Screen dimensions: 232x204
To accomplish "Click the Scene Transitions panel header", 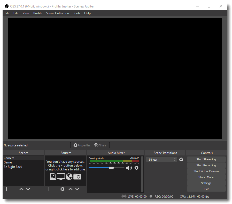I will pyautogui.click(x=165, y=153).
